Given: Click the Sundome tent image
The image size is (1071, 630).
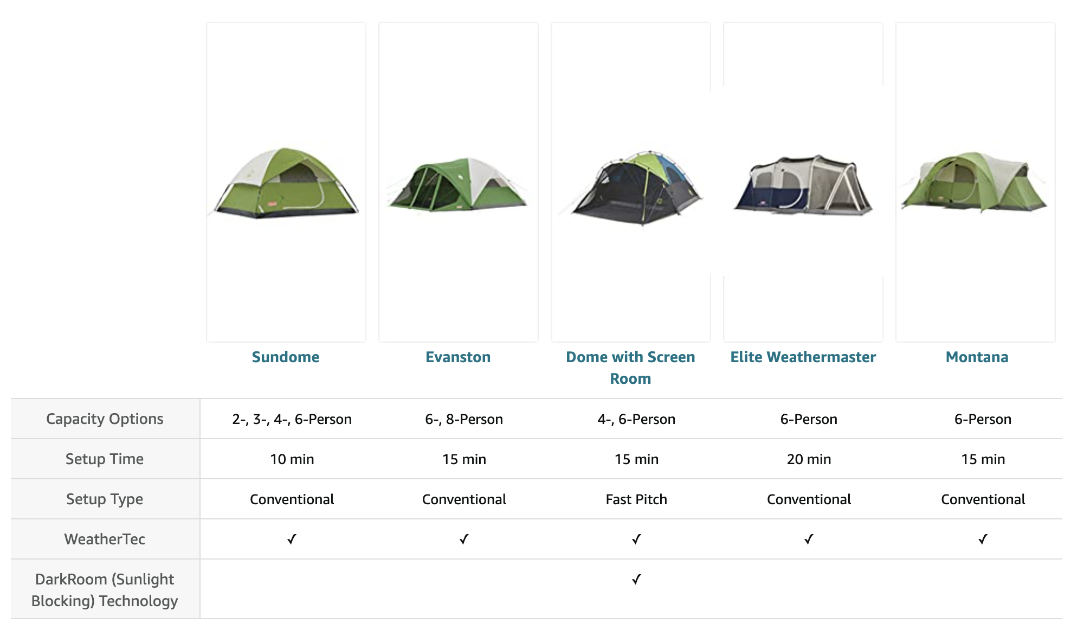Looking at the screenshot, I should pyautogui.click(x=286, y=182).
